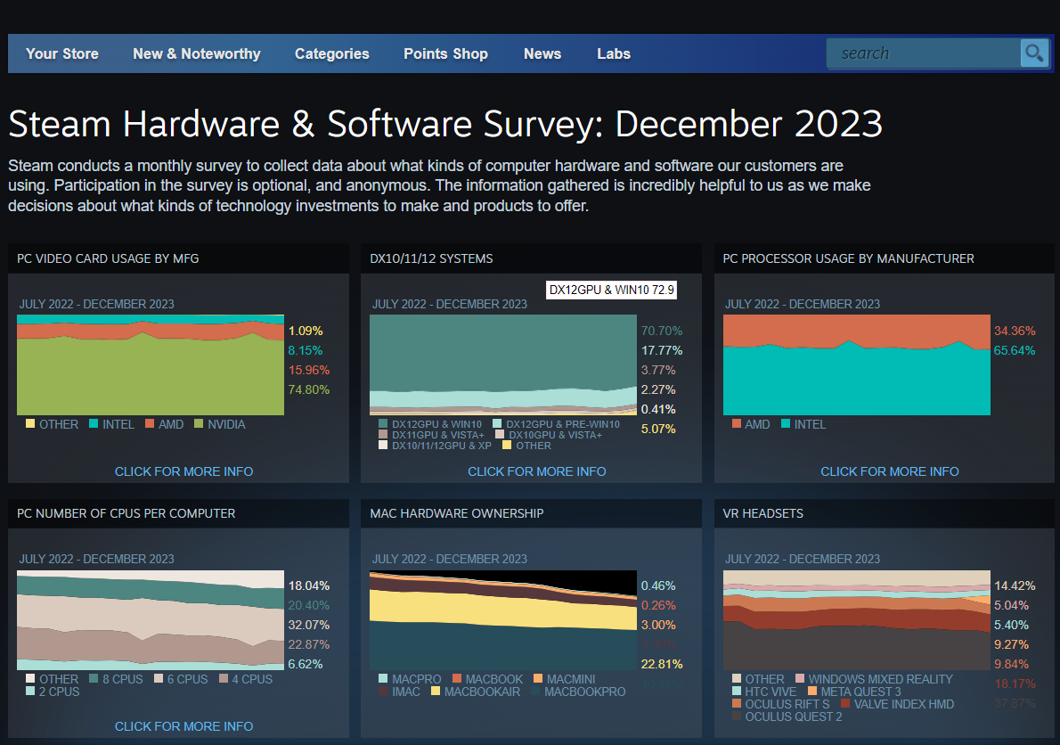
Task: Click the 15.96% value in video card chart
Action: [x=309, y=370]
